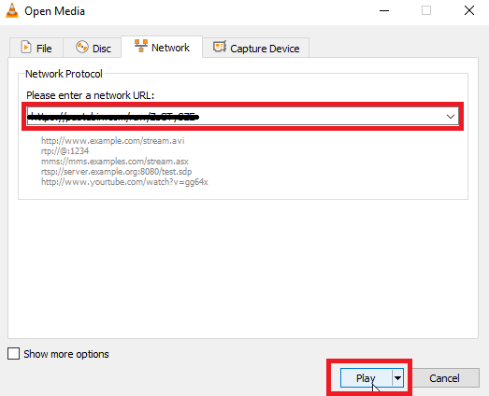489x396 pixels.
Task: Enable the Show more options checkbox
Action: click(x=13, y=354)
